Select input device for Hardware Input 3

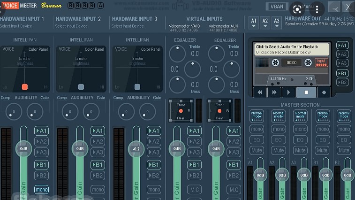point(128,26)
